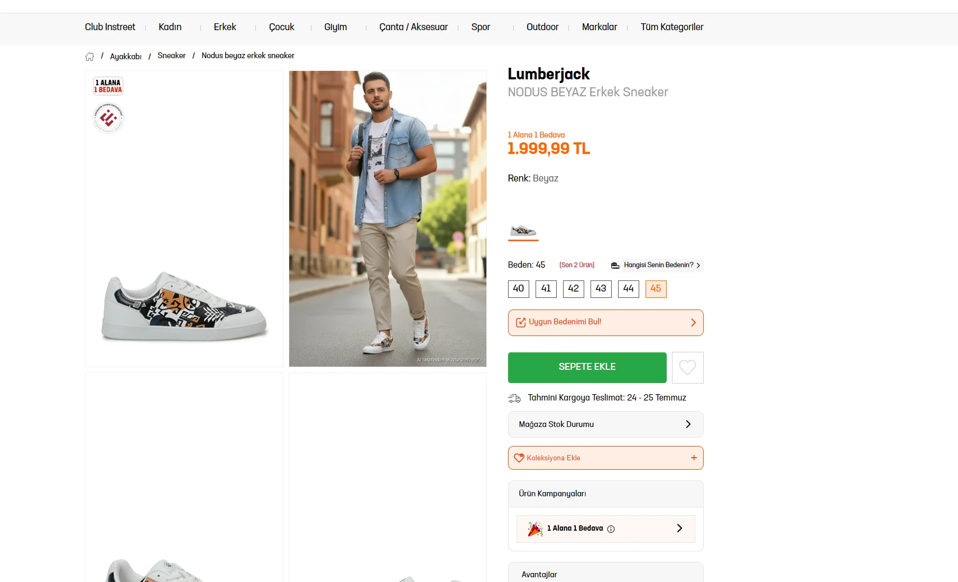The width and height of the screenshot is (958, 582).
Task: Open the Erkek menu item
Action: pyautogui.click(x=225, y=27)
